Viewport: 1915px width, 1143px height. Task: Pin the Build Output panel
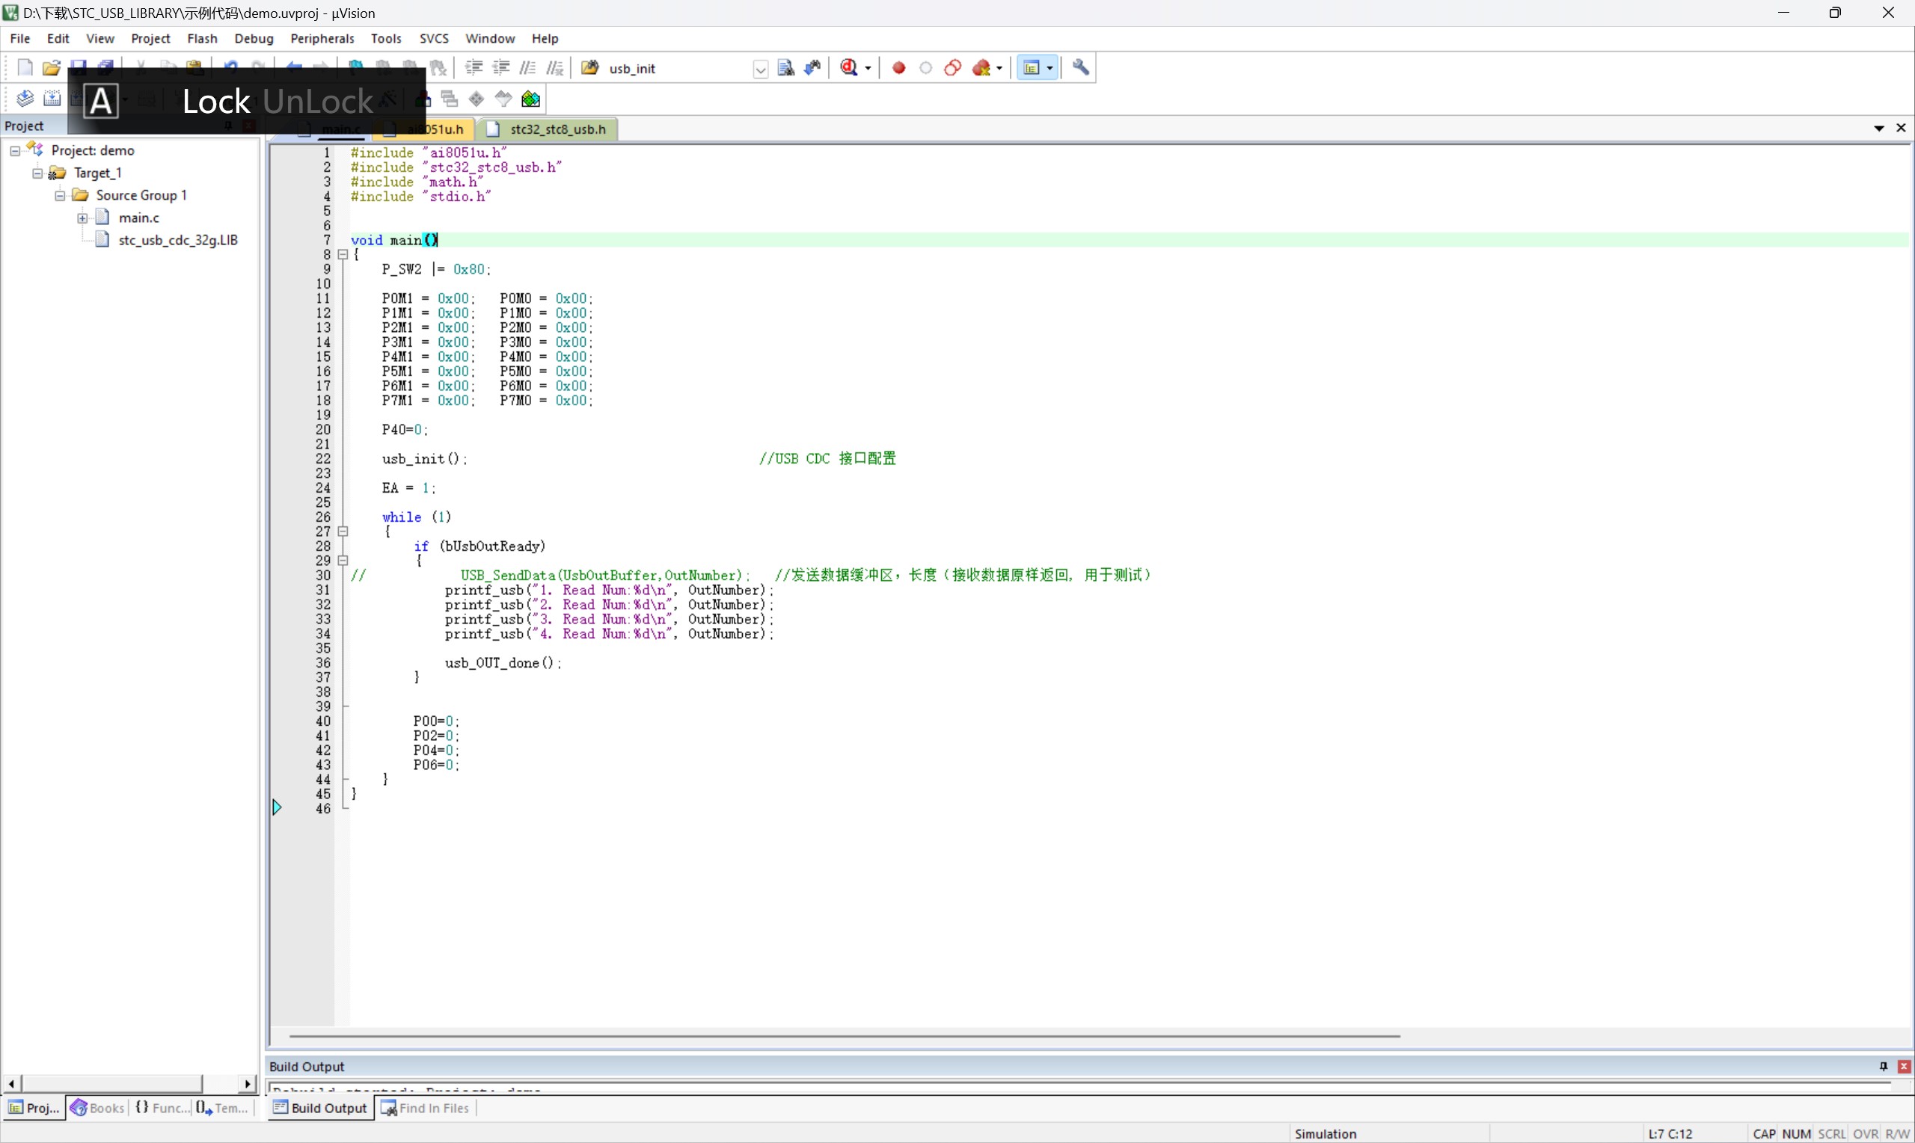pos(1883,1066)
